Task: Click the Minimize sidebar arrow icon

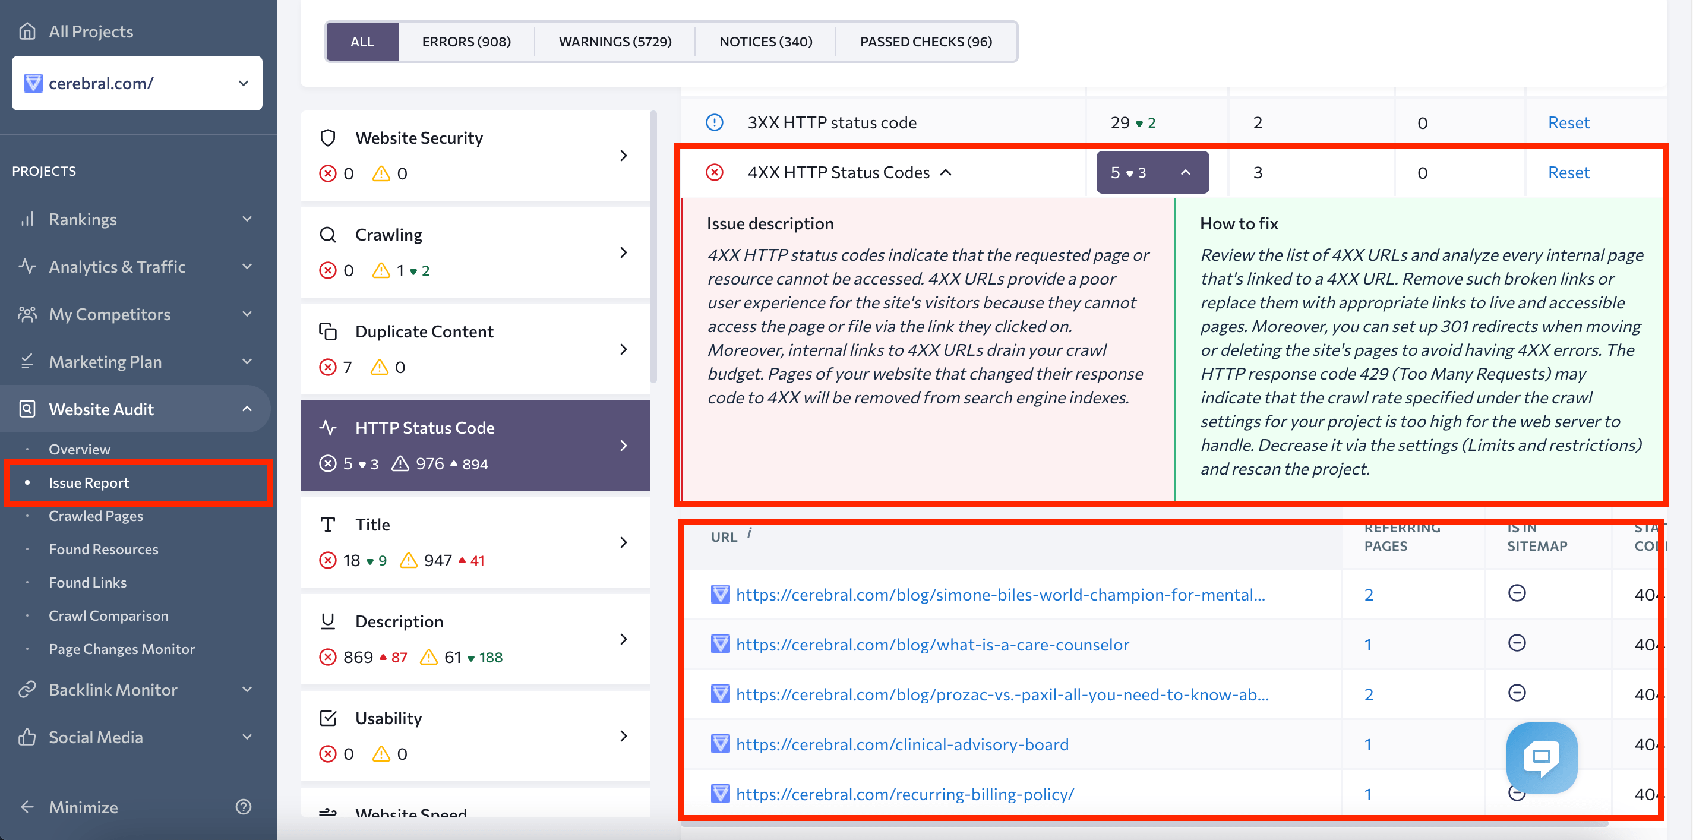Action: click(x=27, y=807)
